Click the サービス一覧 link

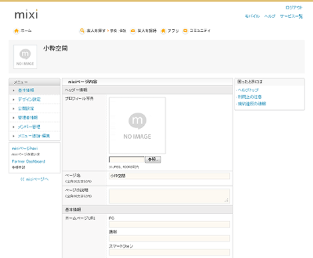291,16
